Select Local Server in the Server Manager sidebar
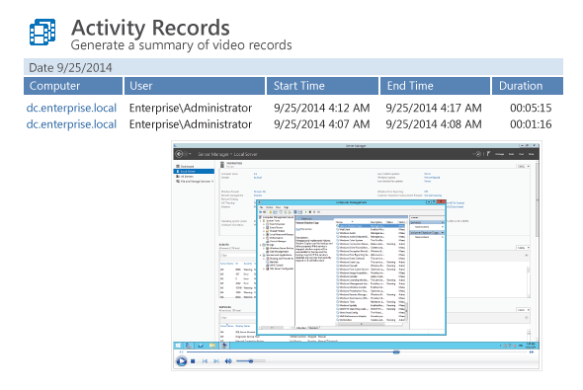Screen dimensions: 583x390 [x=194, y=171]
